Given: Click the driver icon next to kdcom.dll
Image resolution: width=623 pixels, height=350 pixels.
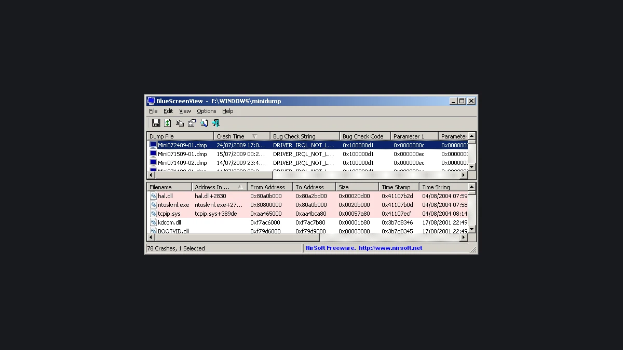Looking at the screenshot, I should (153, 222).
